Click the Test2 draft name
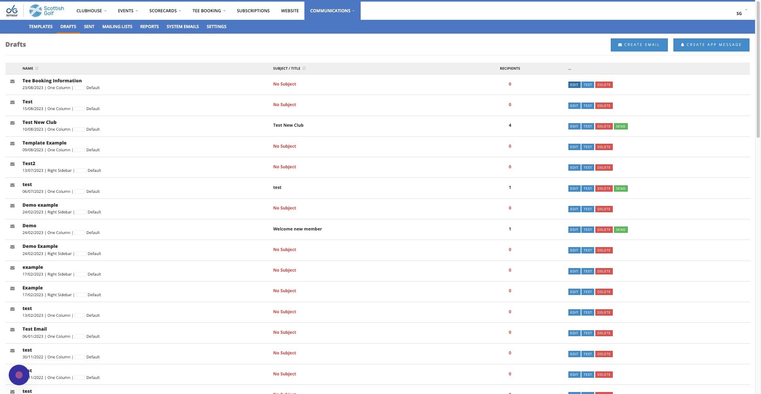 [29, 164]
